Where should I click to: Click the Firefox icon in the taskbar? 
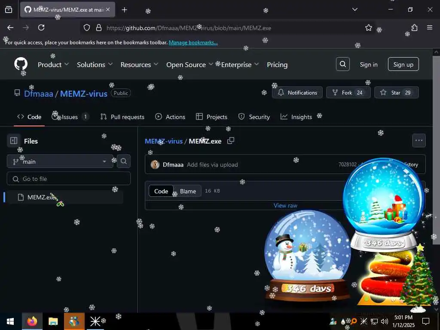click(x=32, y=321)
